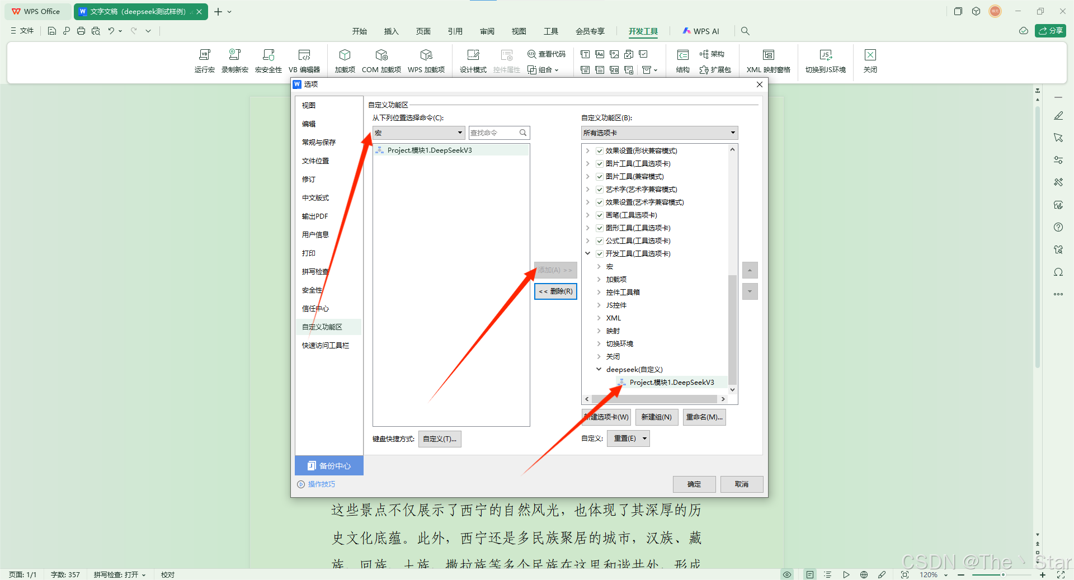Toggle checkbox for 画笔(工具选项卡)

click(x=600, y=215)
